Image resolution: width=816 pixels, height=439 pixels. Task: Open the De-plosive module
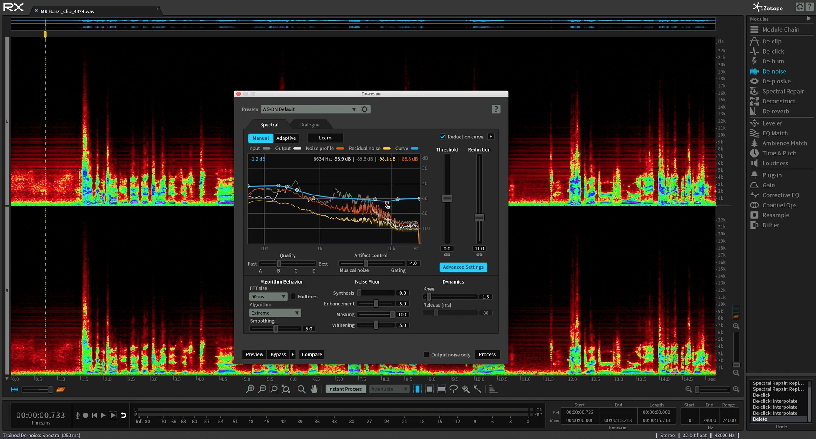pos(776,81)
